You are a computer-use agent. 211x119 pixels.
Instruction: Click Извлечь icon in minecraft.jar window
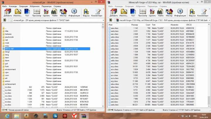18,13
